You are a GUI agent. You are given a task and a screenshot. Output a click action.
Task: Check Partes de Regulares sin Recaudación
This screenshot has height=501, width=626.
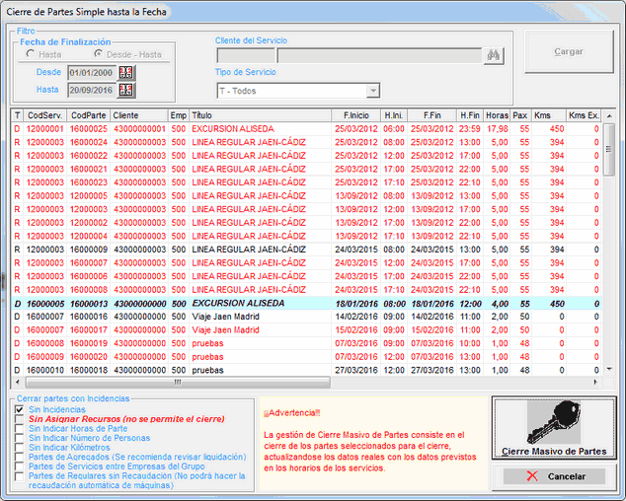click(19, 476)
